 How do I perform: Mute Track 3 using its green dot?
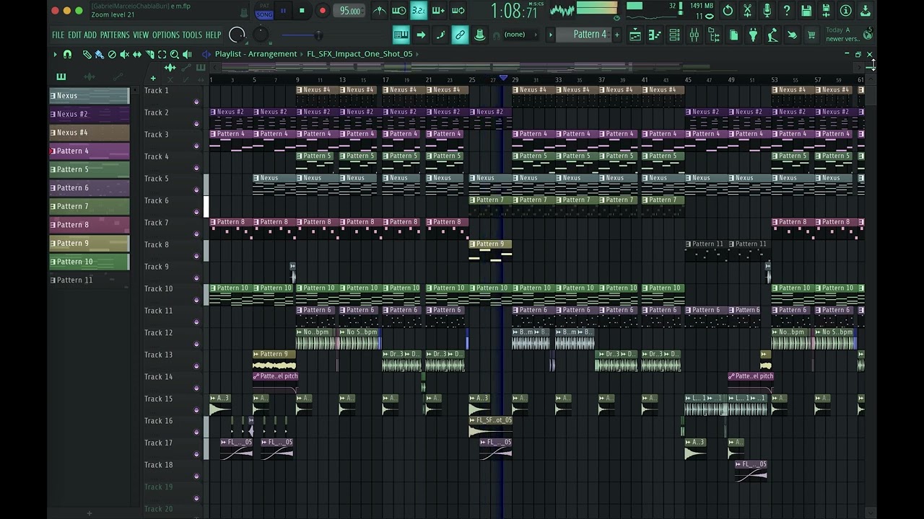(x=196, y=146)
